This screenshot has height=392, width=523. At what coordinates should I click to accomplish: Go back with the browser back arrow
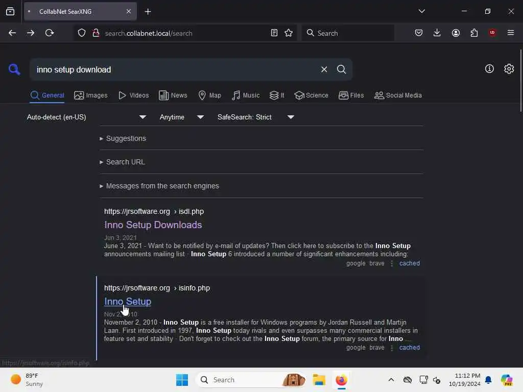pos(12,33)
